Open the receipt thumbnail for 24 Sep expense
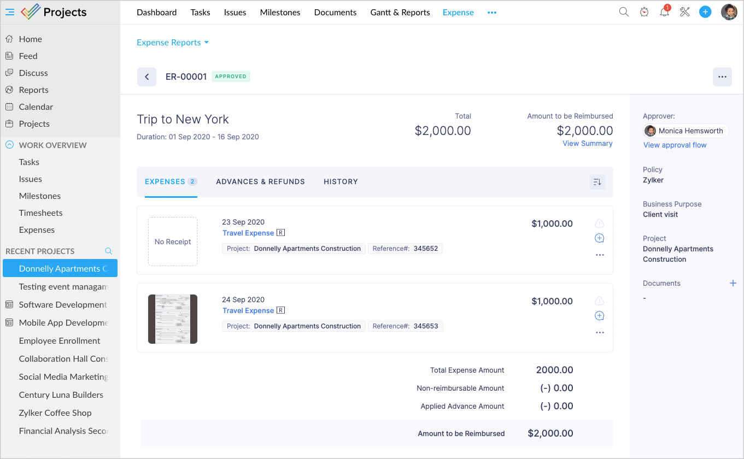 coord(173,319)
